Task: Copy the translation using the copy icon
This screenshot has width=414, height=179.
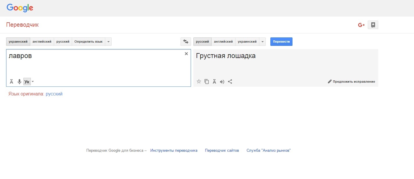Action: tap(207, 82)
